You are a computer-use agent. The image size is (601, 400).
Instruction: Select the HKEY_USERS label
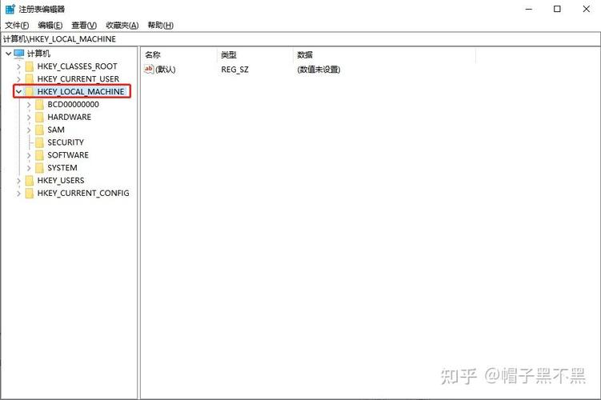[x=61, y=181]
